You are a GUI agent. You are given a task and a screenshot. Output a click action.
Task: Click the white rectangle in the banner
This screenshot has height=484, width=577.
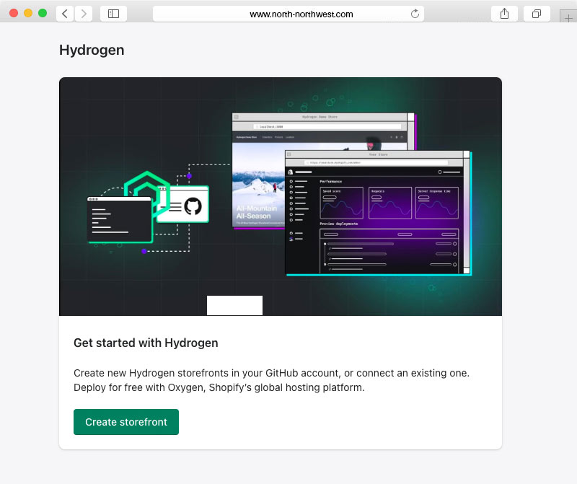[x=234, y=305]
